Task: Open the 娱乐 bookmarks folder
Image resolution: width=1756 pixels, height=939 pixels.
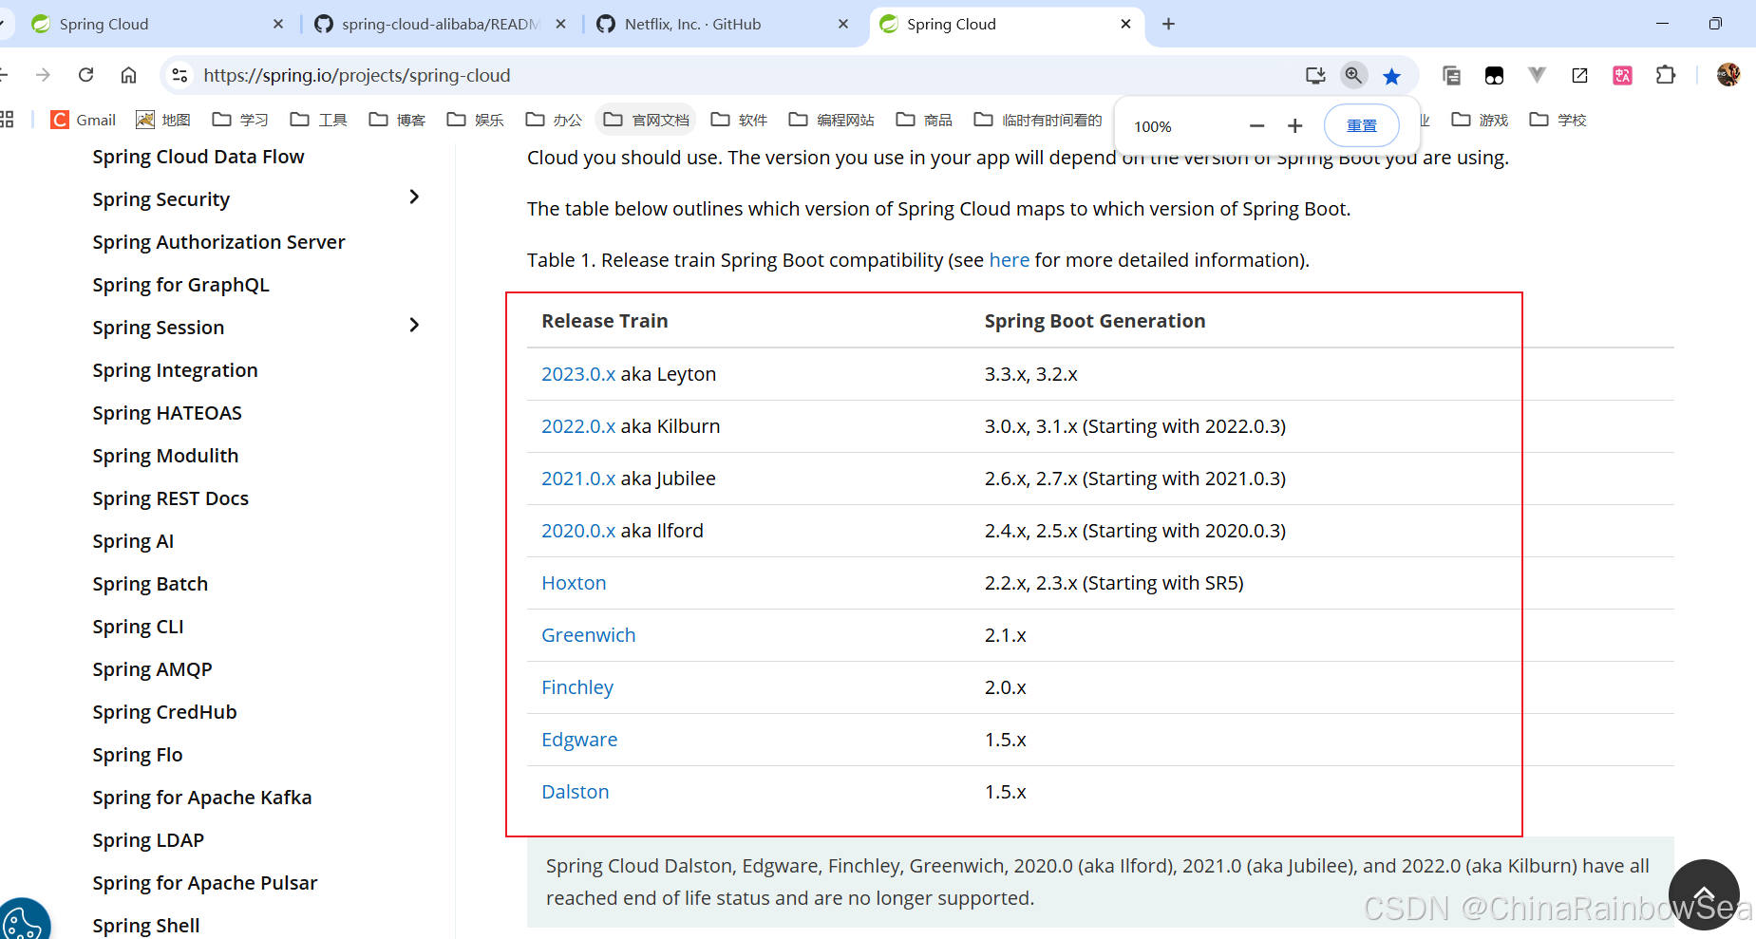Action: (x=476, y=120)
